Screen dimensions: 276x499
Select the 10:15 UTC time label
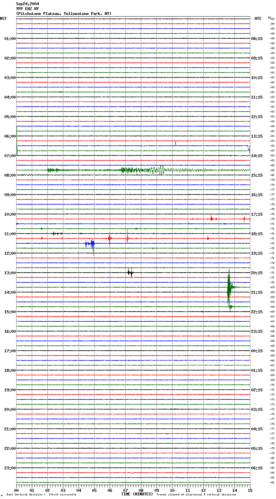[x=257, y=78]
